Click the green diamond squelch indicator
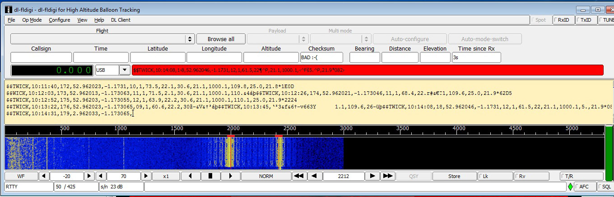The width and height of the screenshot is (614, 197). [570, 187]
